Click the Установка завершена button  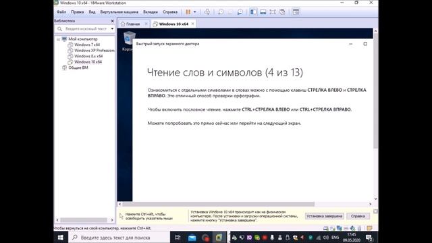tap(324, 216)
